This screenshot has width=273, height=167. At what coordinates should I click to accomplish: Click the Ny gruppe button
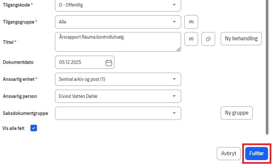coord(237,113)
